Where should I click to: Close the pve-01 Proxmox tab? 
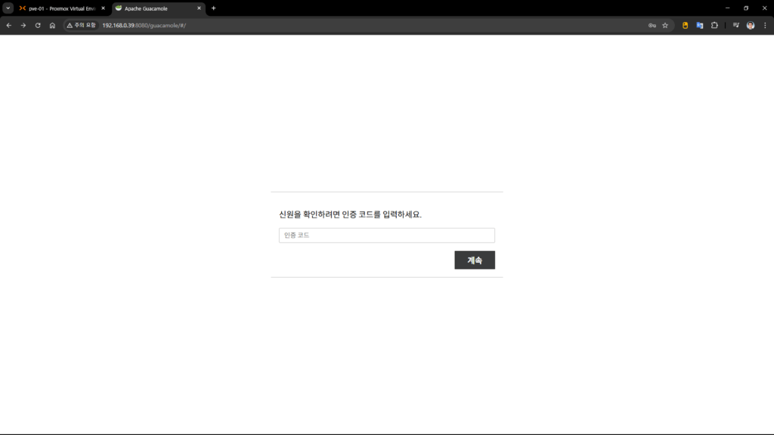tap(103, 8)
